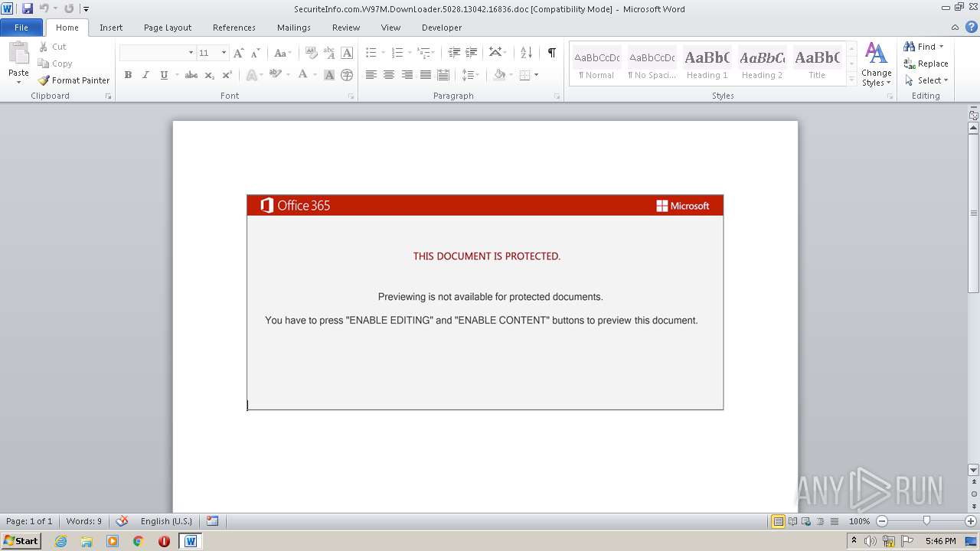This screenshot has width=980, height=551.
Task: Click the Save icon in Quick Access
Action: coord(28,8)
